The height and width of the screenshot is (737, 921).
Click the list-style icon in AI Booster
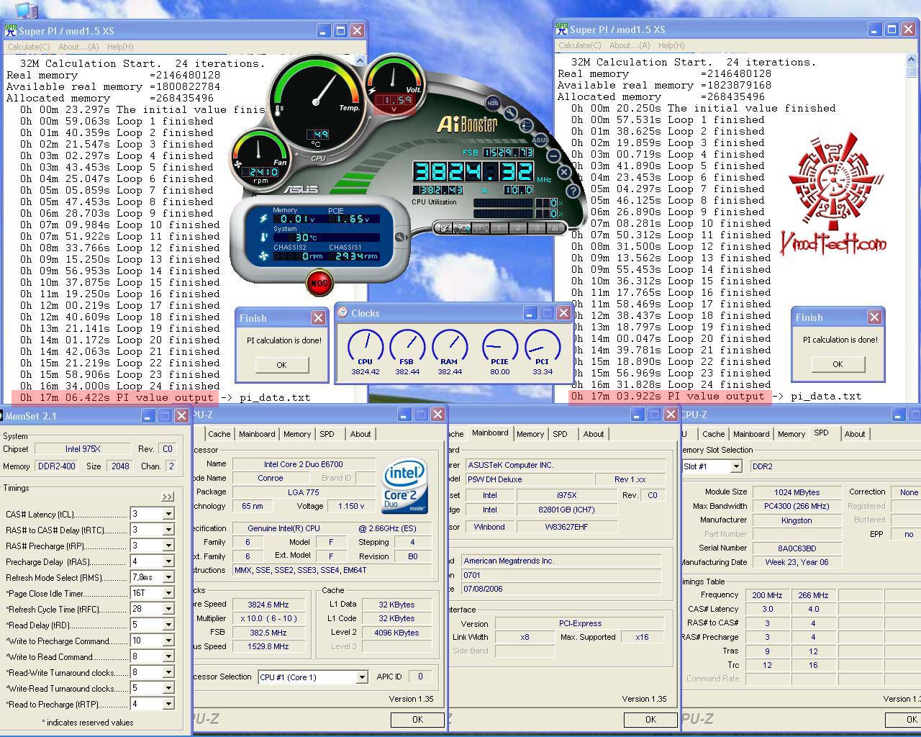[526, 125]
